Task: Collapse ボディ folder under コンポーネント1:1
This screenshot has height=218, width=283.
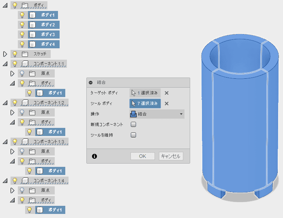Action: 12,83
